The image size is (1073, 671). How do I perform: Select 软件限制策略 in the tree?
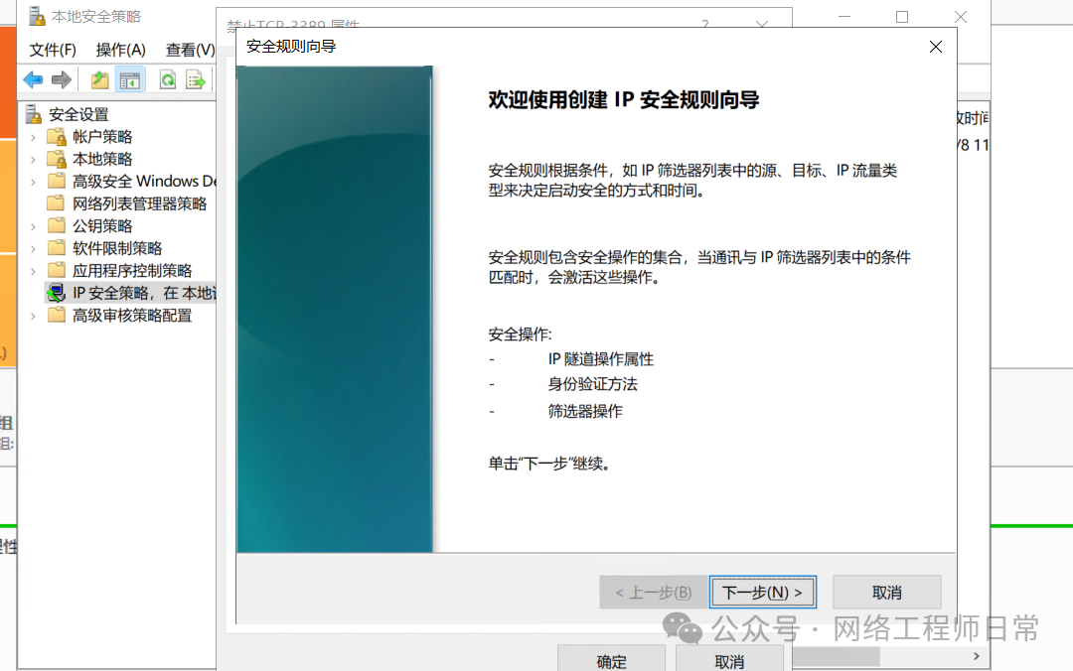click(x=117, y=248)
